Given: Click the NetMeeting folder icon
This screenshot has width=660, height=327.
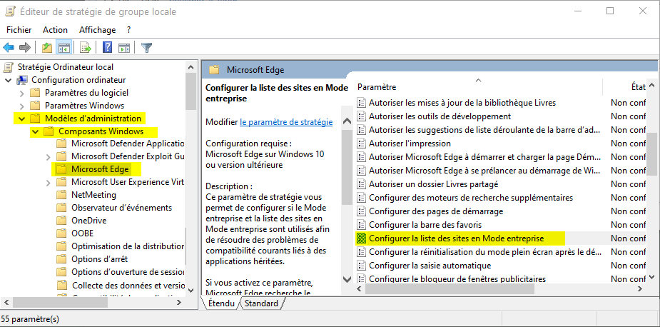Looking at the screenshot, I should [61, 195].
